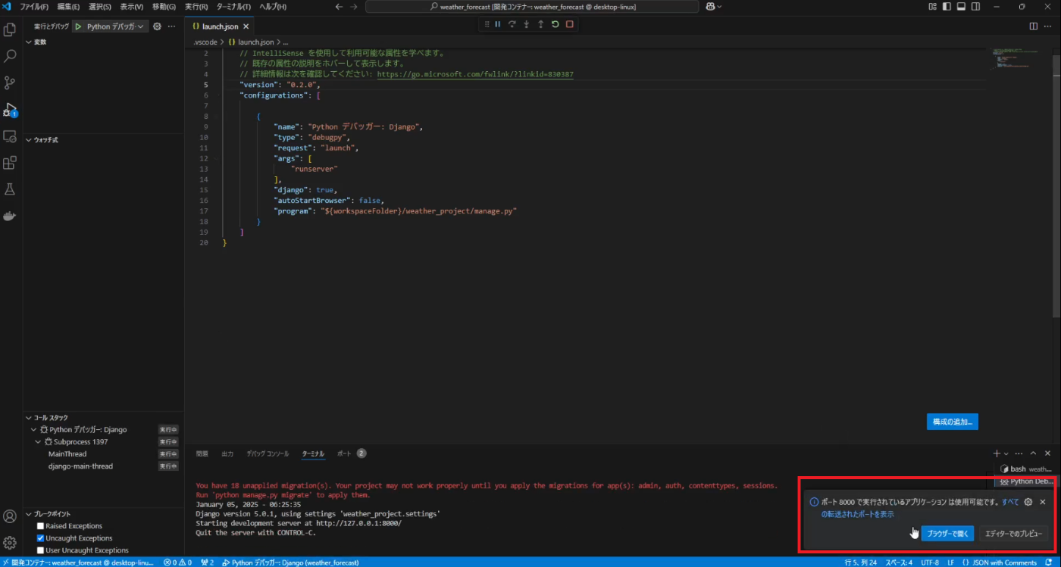Image resolution: width=1061 pixels, height=567 pixels.
Task: Toggle primary side bar layout icon
Action: tap(947, 6)
